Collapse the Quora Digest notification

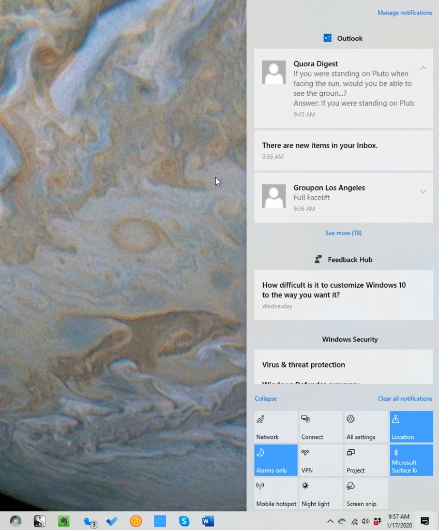[423, 68]
